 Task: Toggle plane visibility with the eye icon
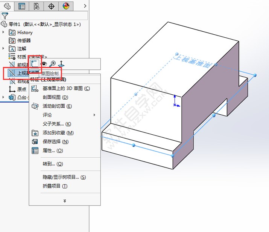tap(44, 64)
